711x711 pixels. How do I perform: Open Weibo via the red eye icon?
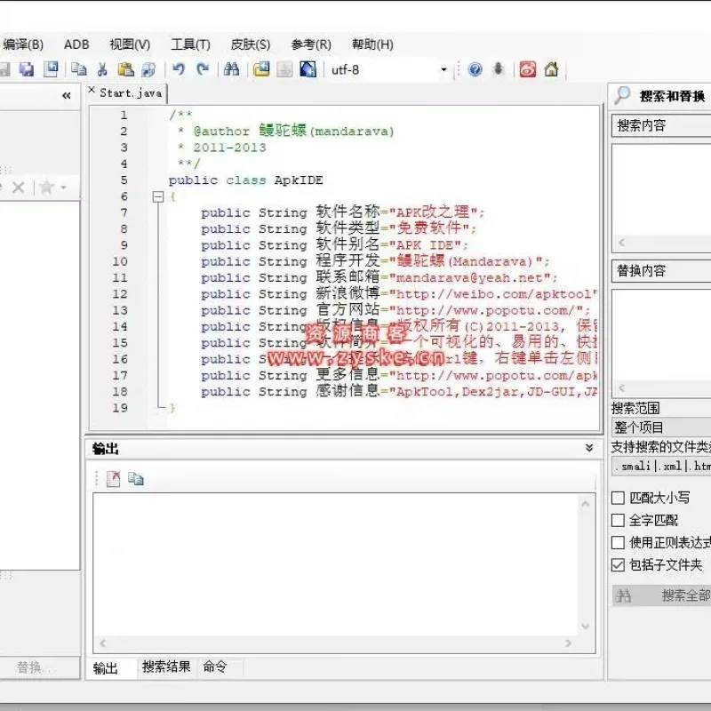[x=527, y=69]
